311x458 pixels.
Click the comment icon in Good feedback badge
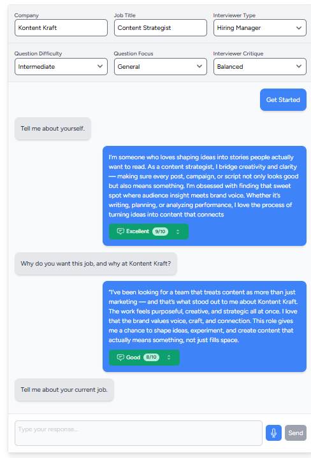tap(120, 357)
